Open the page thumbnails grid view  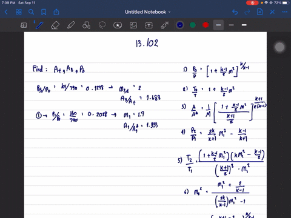(x=19, y=12)
